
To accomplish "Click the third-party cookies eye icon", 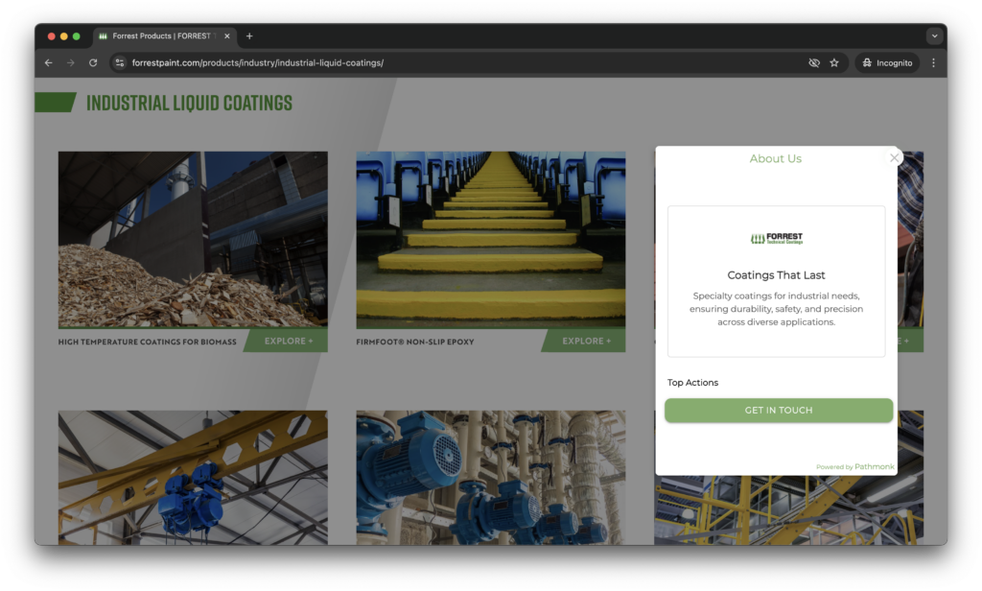I will click(x=814, y=63).
